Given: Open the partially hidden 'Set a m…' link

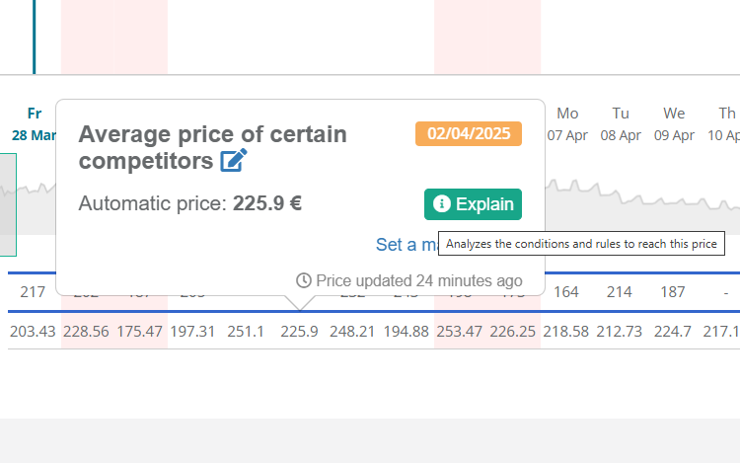Looking at the screenshot, I should click(x=406, y=245).
